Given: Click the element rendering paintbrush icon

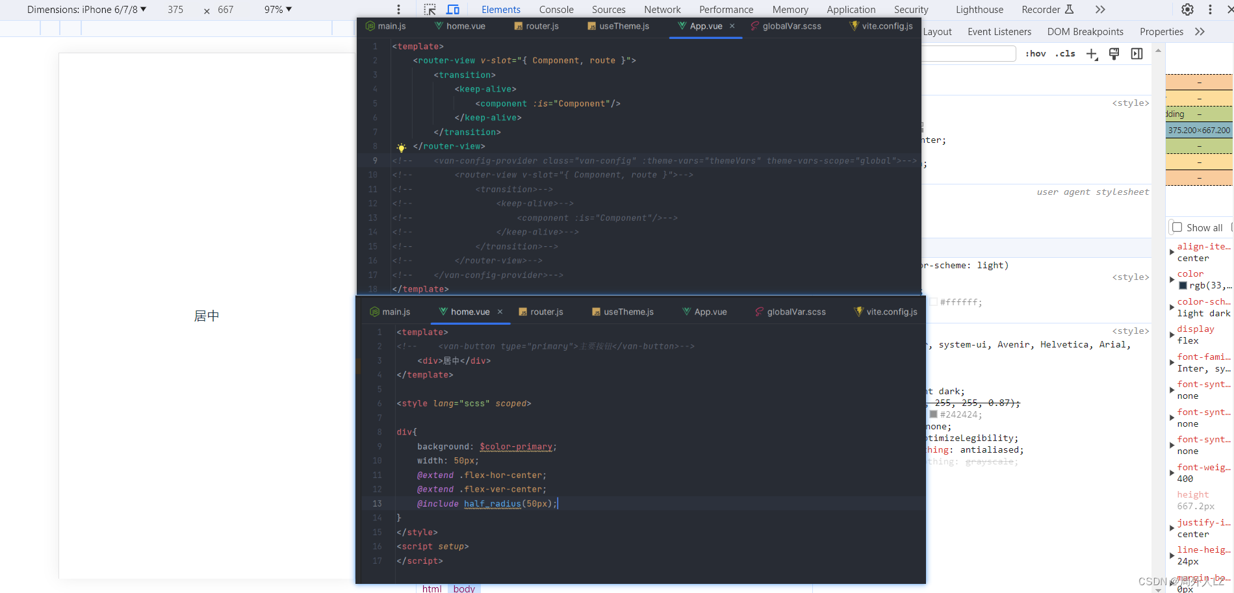Looking at the screenshot, I should click(x=1114, y=54).
